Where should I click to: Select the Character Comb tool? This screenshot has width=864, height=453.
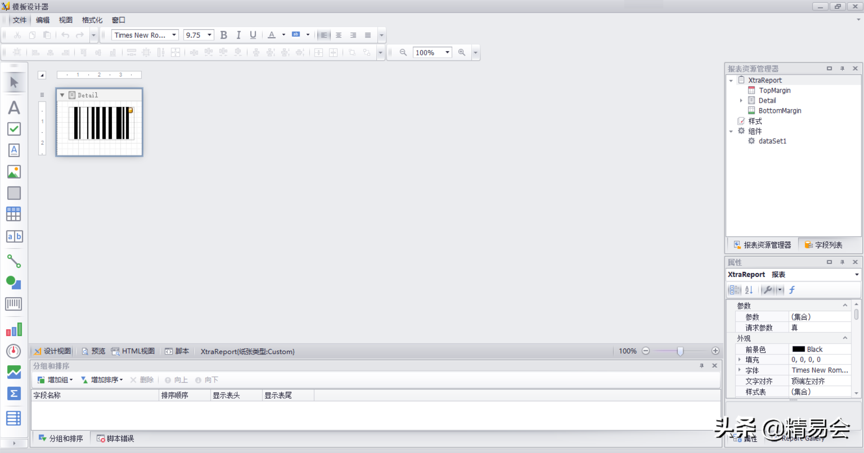14,236
